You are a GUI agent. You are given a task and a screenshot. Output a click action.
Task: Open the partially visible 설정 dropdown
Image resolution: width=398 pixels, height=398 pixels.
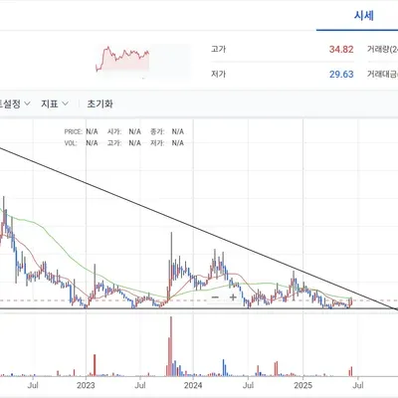(15, 103)
